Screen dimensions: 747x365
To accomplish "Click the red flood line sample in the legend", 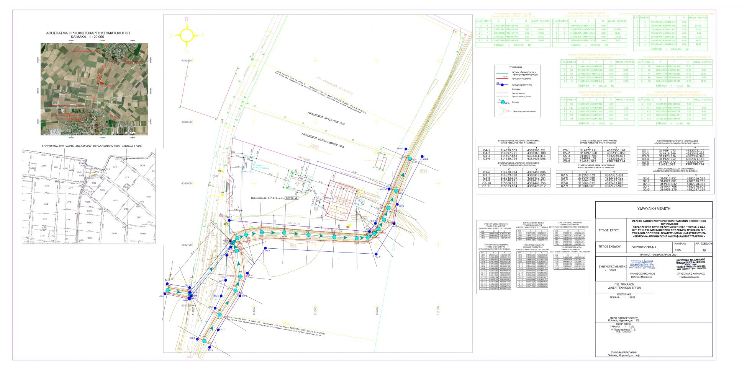I will coord(503,78).
